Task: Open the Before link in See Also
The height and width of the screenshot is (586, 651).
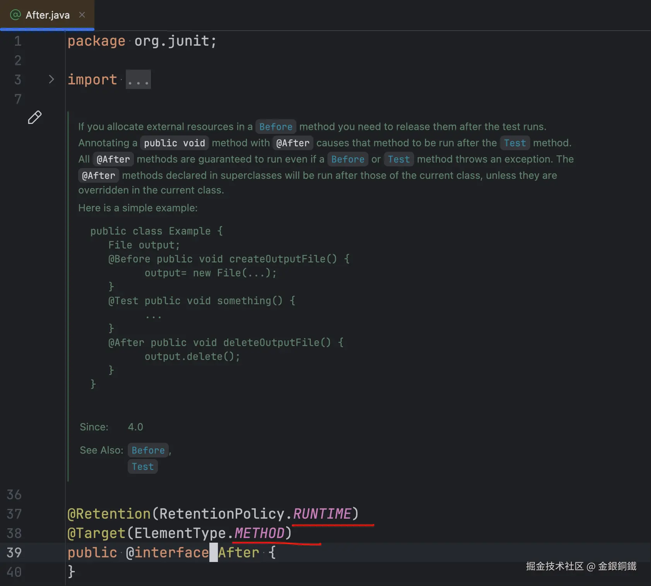Action: [148, 450]
